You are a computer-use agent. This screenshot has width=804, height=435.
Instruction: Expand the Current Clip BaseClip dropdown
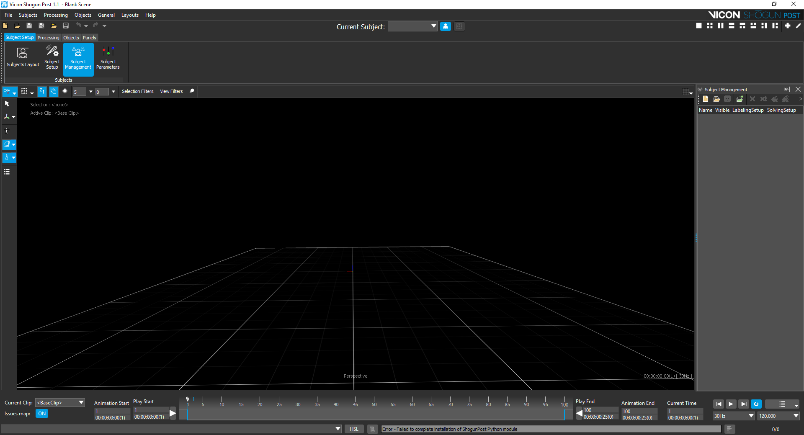(60, 403)
